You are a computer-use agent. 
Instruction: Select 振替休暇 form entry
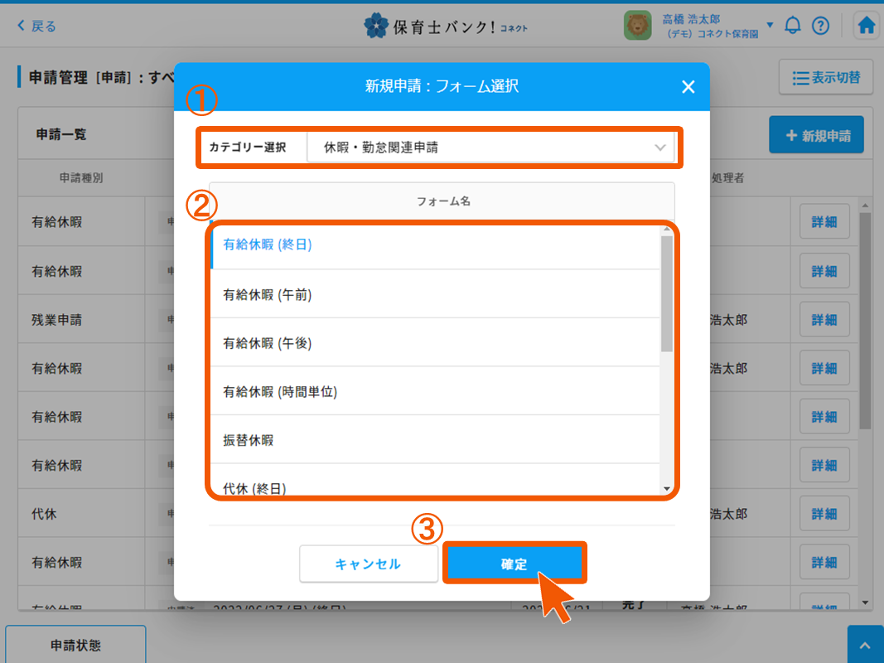pyautogui.click(x=435, y=440)
